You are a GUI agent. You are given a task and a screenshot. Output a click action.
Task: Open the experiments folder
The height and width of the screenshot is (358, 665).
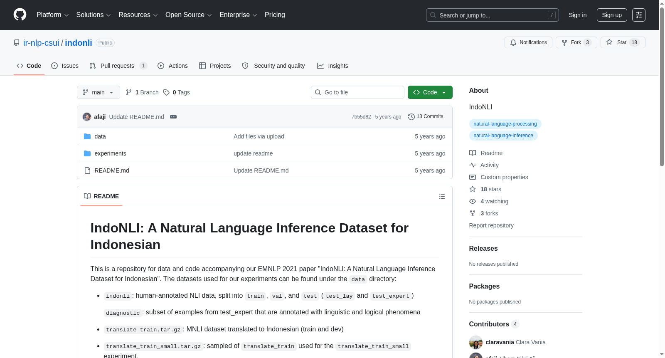[110, 153]
